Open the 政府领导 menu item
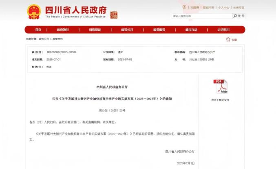 pyautogui.click(x=63, y=30)
